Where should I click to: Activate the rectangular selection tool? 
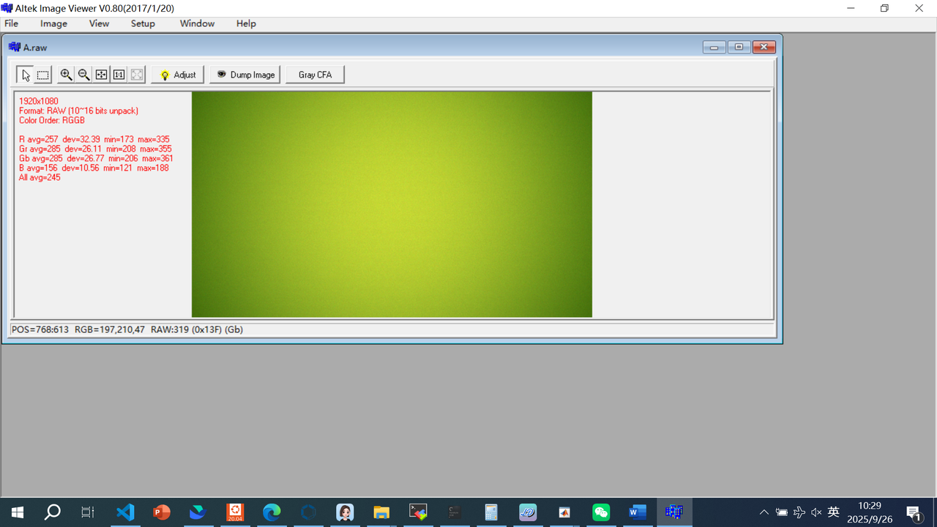pyautogui.click(x=43, y=75)
